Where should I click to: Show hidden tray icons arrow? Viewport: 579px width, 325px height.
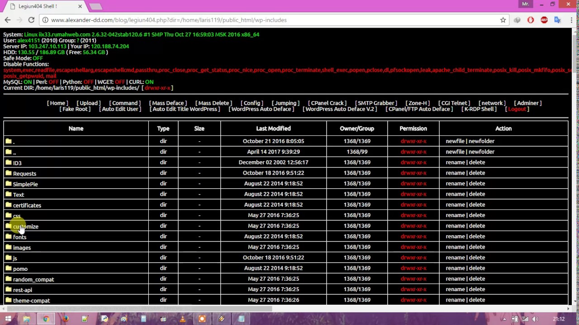point(504,319)
